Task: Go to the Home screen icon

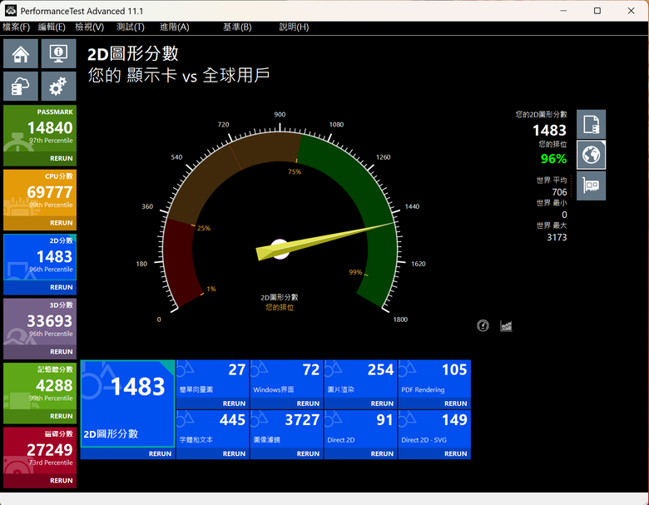Action: (x=21, y=53)
